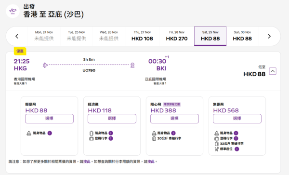
Task: Click the 20公斤 寄艙行李 text
Action: tap(169, 138)
